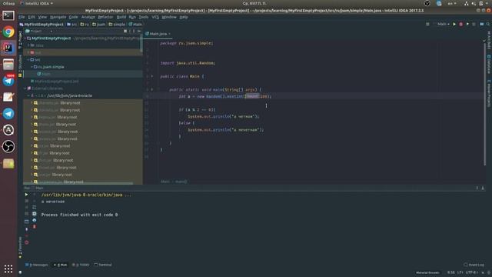Open the Run tool window tab
492x277 pixels.
(60, 265)
